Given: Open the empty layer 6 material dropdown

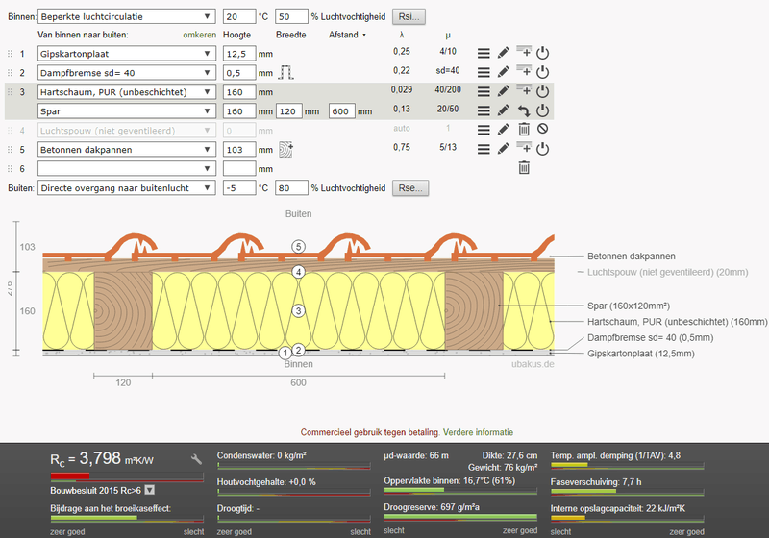Looking at the screenshot, I should (127, 168).
